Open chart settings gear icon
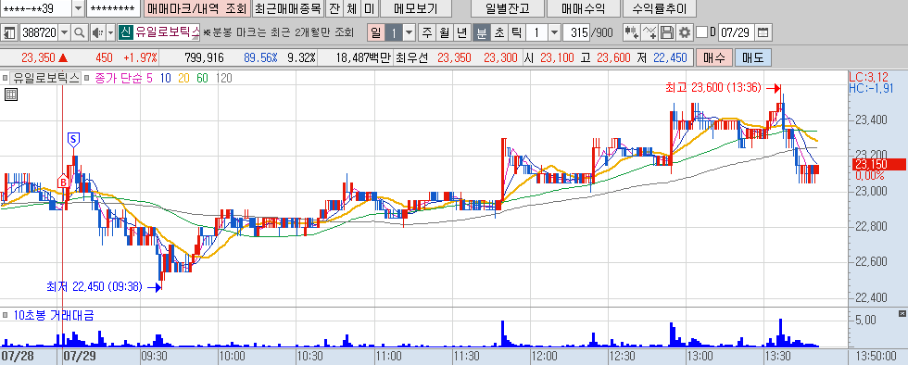The width and height of the screenshot is (908, 365). point(685,32)
